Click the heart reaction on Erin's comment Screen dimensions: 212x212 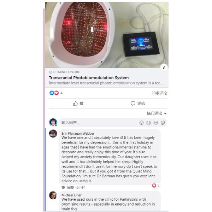(154, 185)
